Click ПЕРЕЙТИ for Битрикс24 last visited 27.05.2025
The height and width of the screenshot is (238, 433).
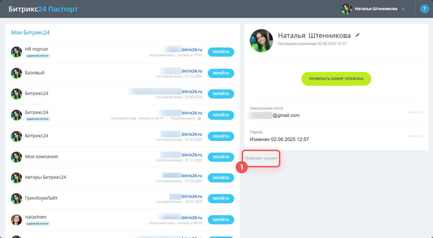point(221,136)
